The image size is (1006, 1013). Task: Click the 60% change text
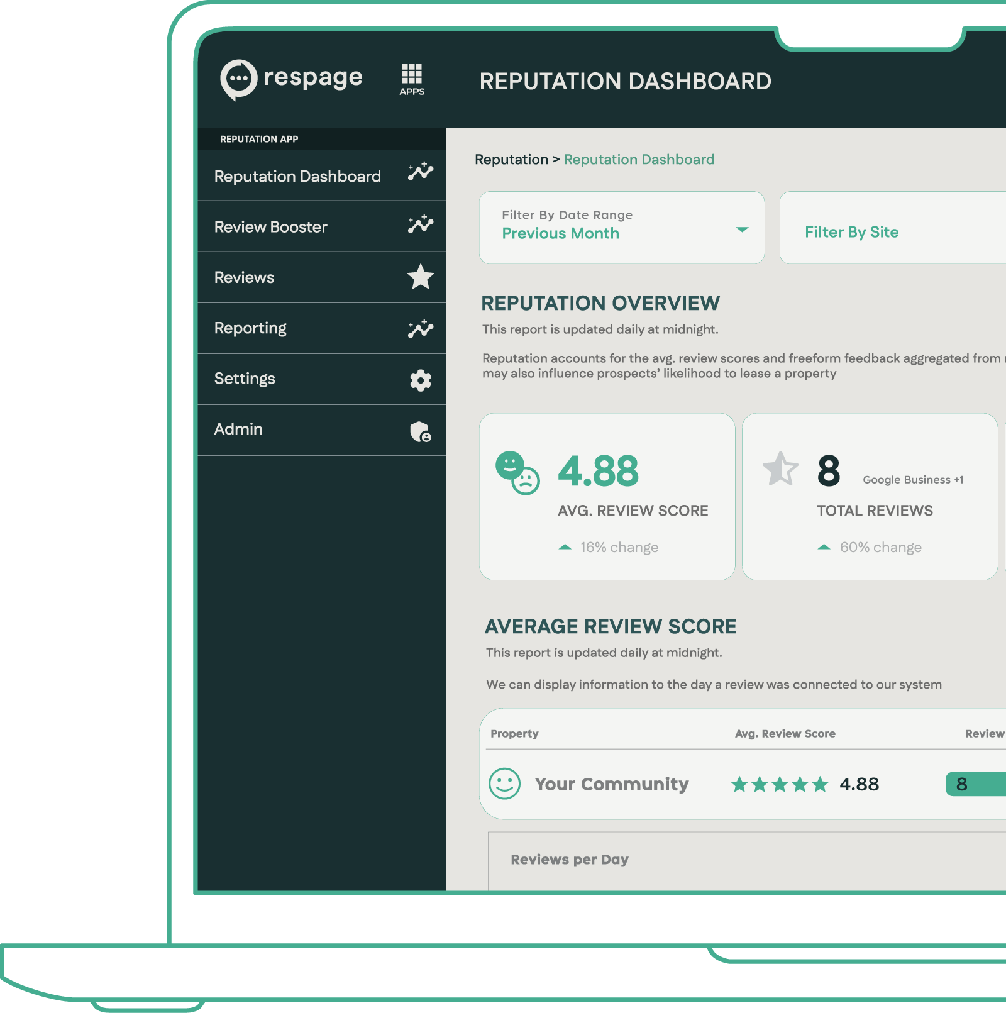881,547
